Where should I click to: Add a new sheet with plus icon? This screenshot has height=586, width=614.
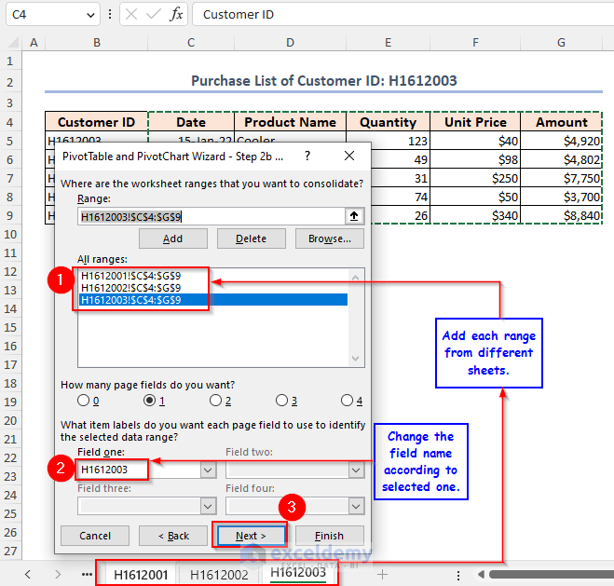pos(382,575)
